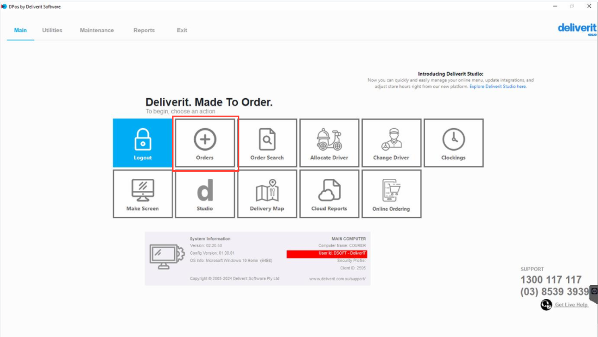Open the Orders tile
Image resolution: width=598 pixels, height=337 pixels.
pyautogui.click(x=205, y=143)
